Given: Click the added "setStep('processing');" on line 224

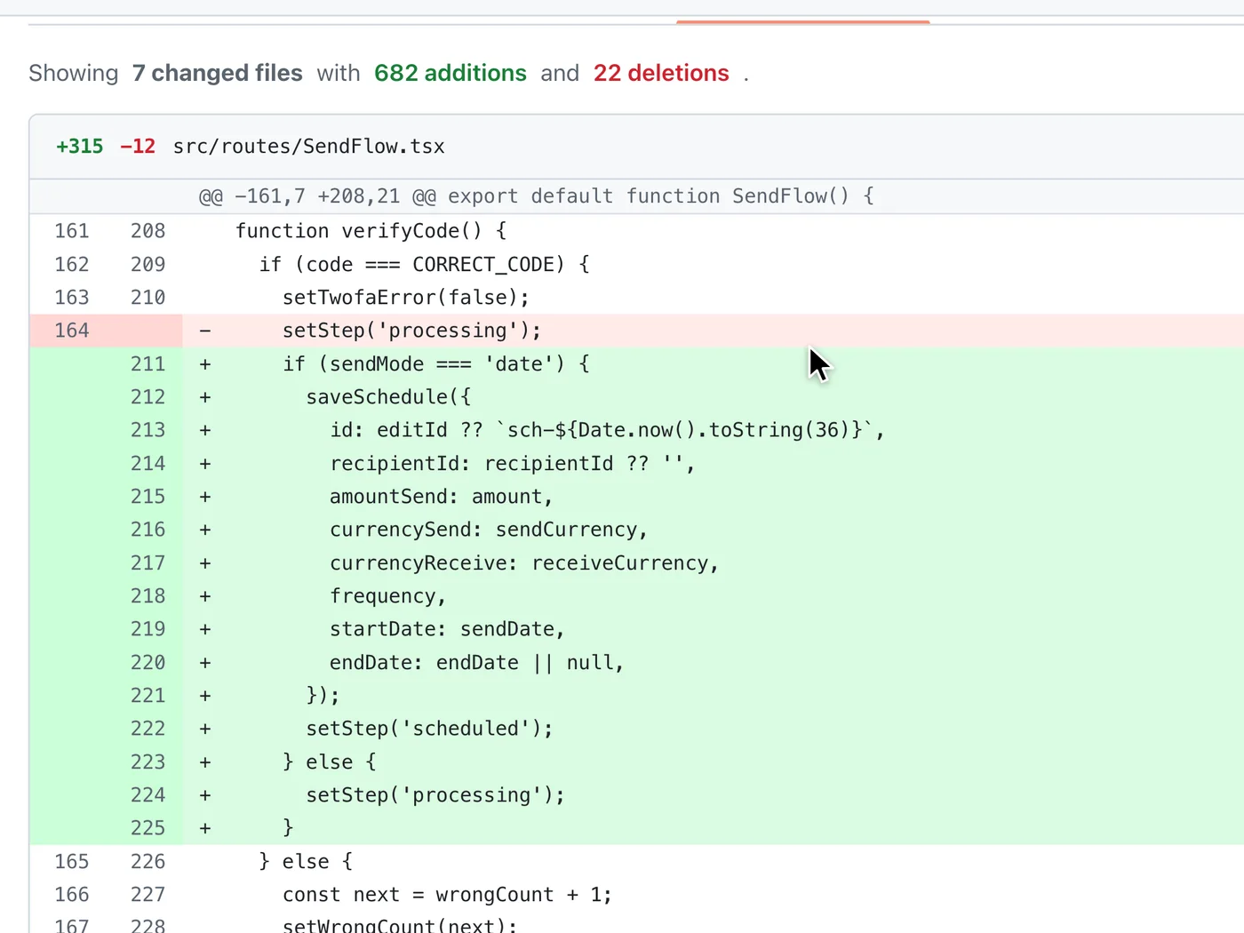Looking at the screenshot, I should click(435, 795).
